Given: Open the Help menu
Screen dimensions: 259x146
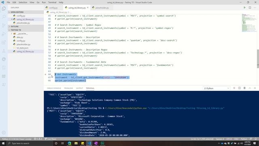Looking at the screenshot, I should pyautogui.click(x=61, y=2).
